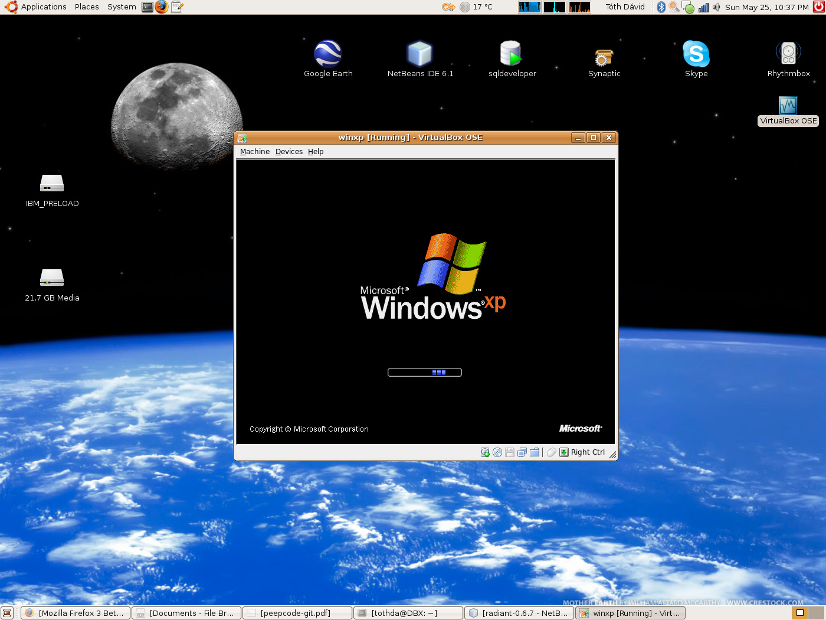Open the weather applet showing 17 °C

coord(476,7)
